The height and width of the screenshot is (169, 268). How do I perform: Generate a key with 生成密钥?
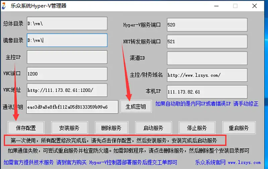[136, 107]
